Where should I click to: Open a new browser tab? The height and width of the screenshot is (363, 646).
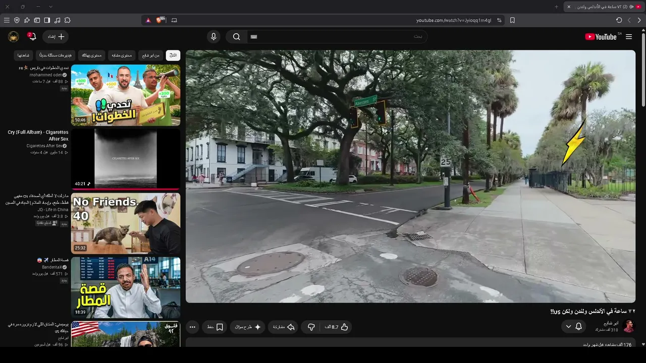557,7
